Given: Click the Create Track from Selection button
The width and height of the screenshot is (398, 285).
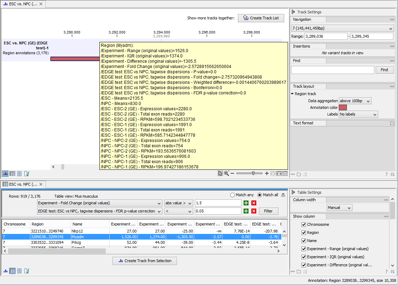Looking at the screenshot, I should coord(145,261).
